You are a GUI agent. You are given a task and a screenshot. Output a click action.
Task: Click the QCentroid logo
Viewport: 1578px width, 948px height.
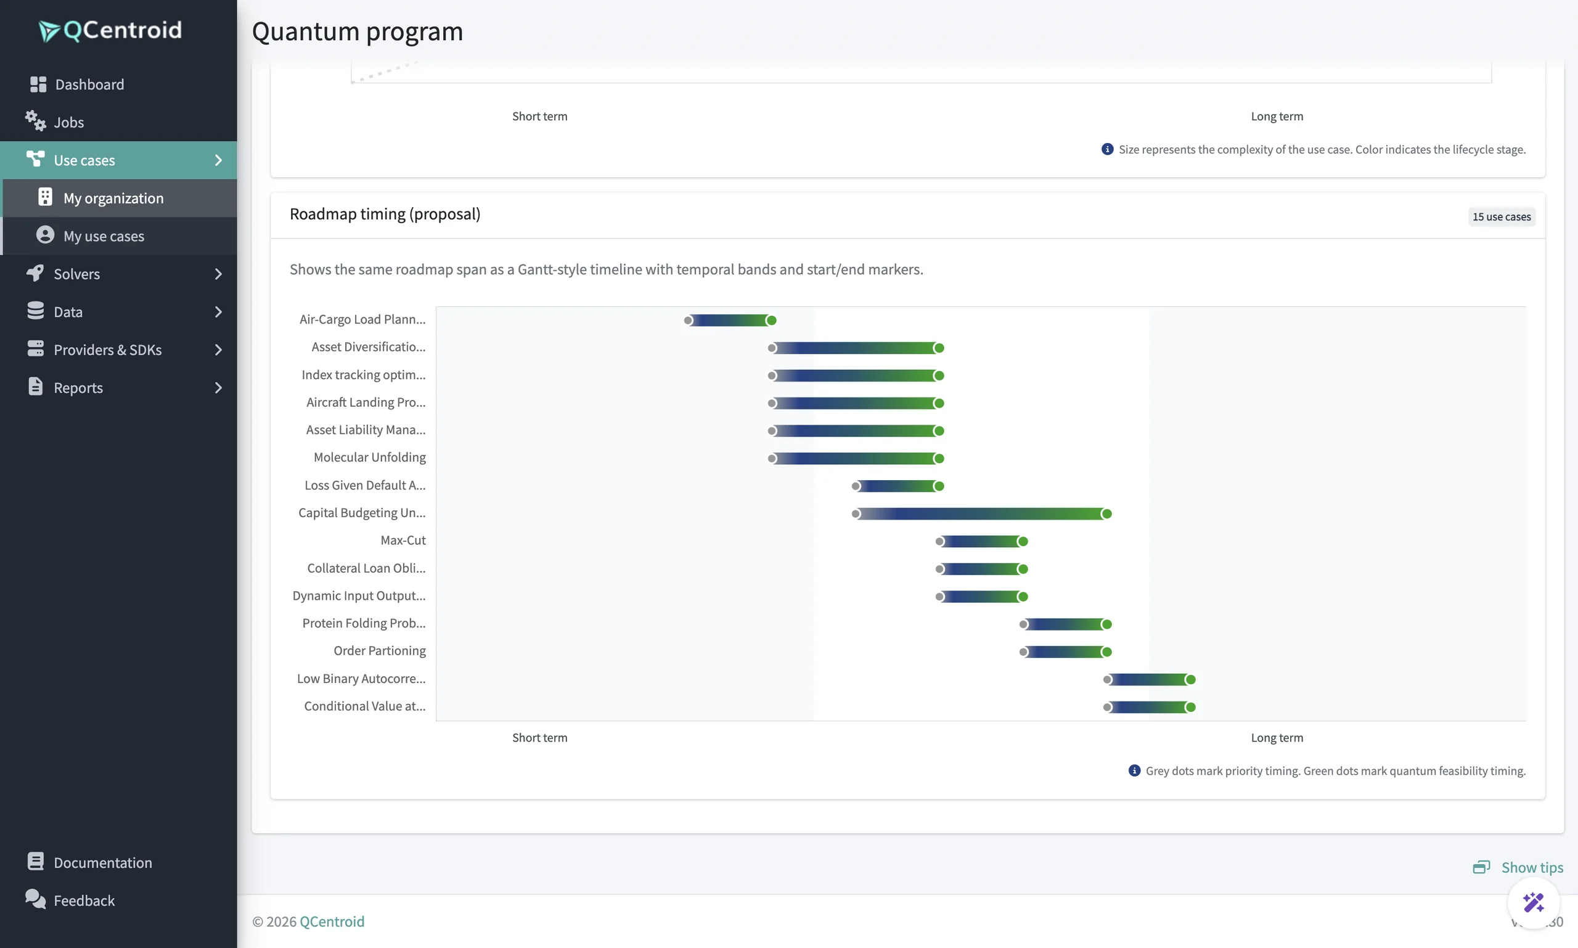pos(110,30)
